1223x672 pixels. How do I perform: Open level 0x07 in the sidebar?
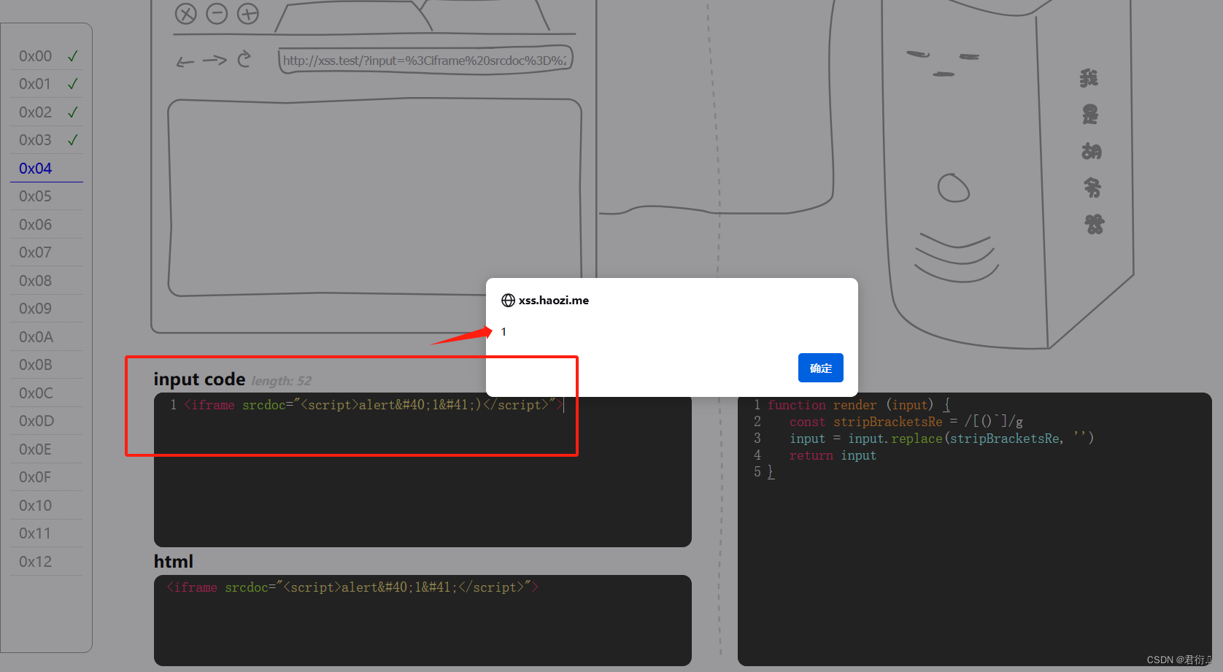point(35,252)
